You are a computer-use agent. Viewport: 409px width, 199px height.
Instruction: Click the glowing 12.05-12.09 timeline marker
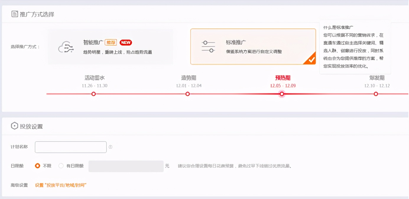(282, 94)
